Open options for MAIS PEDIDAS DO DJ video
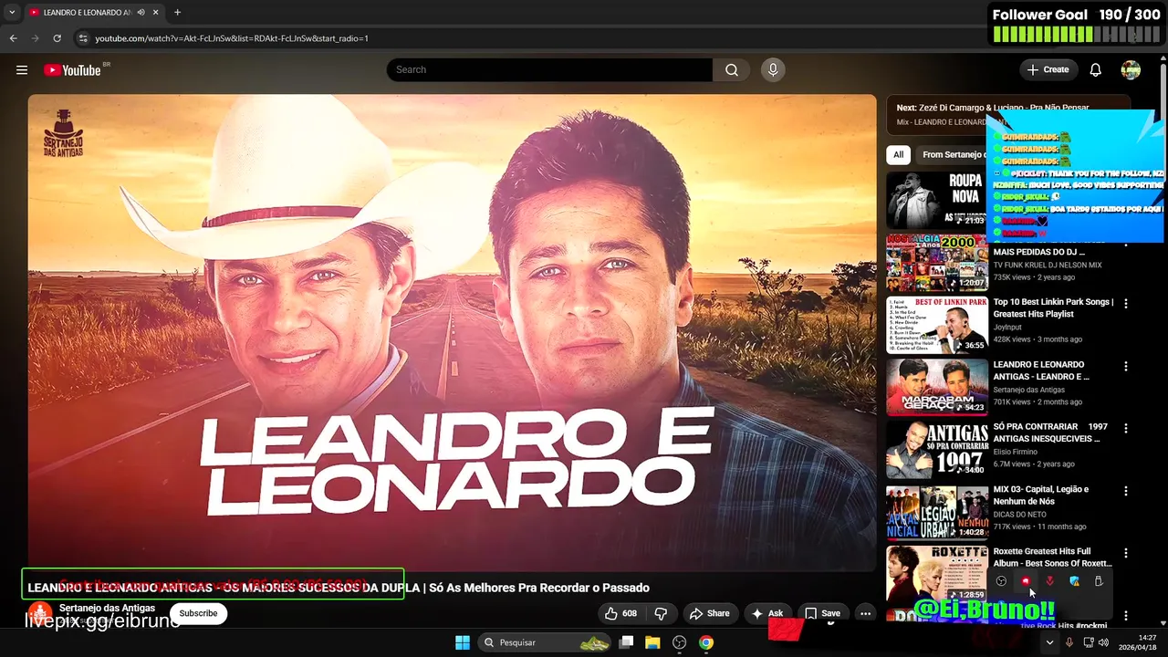This screenshot has width=1168, height=657. click(x=1125, y=246)
